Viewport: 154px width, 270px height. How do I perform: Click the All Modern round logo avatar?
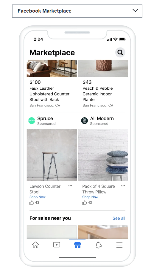pyautogui.click(x=84, y=120)
